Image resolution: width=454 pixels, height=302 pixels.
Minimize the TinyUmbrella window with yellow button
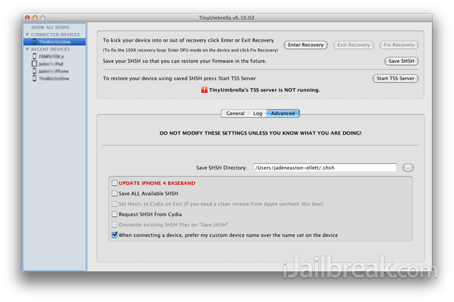[35, 18]
